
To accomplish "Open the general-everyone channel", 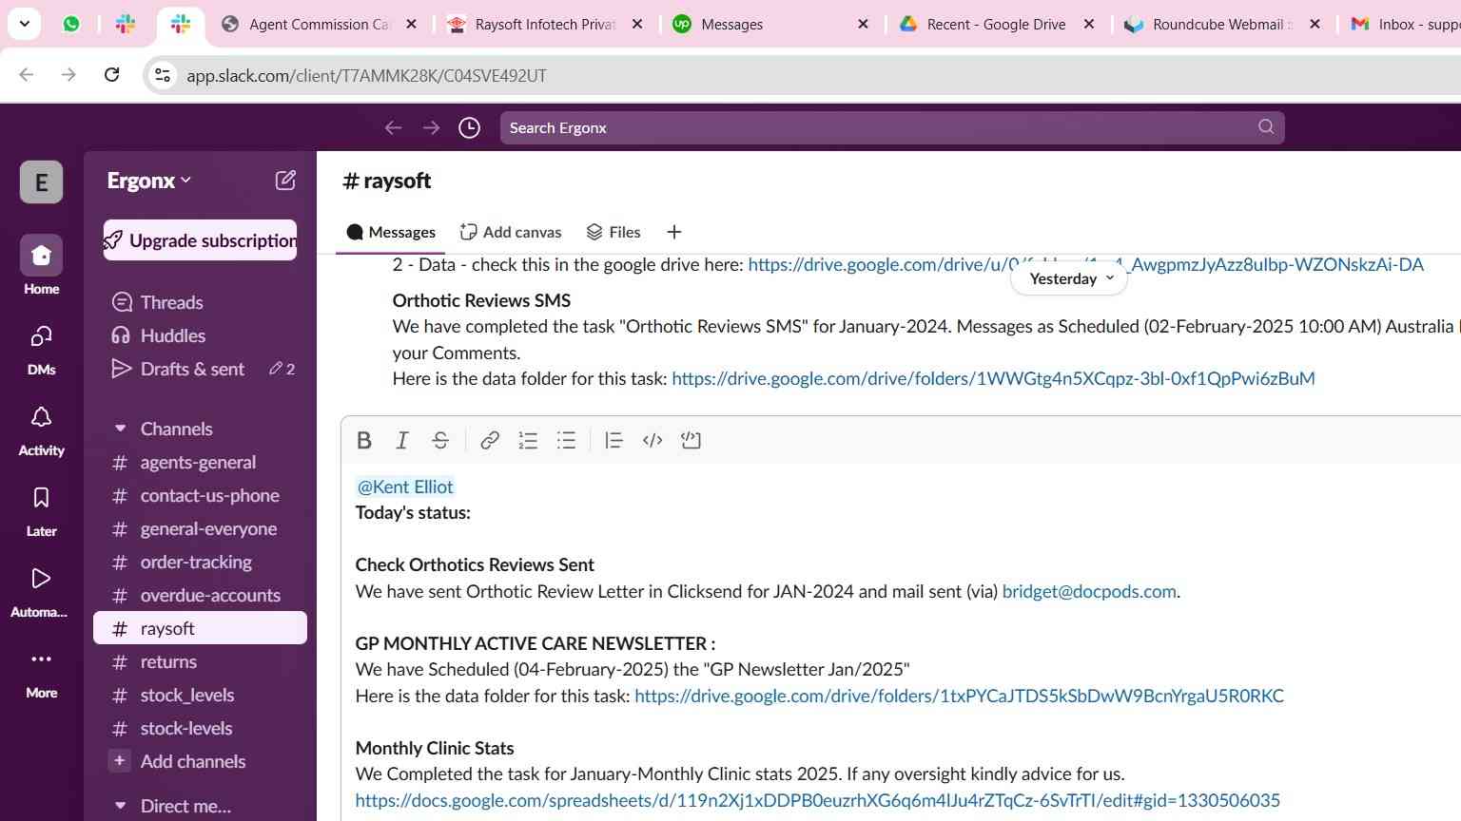I will (200, 528).
